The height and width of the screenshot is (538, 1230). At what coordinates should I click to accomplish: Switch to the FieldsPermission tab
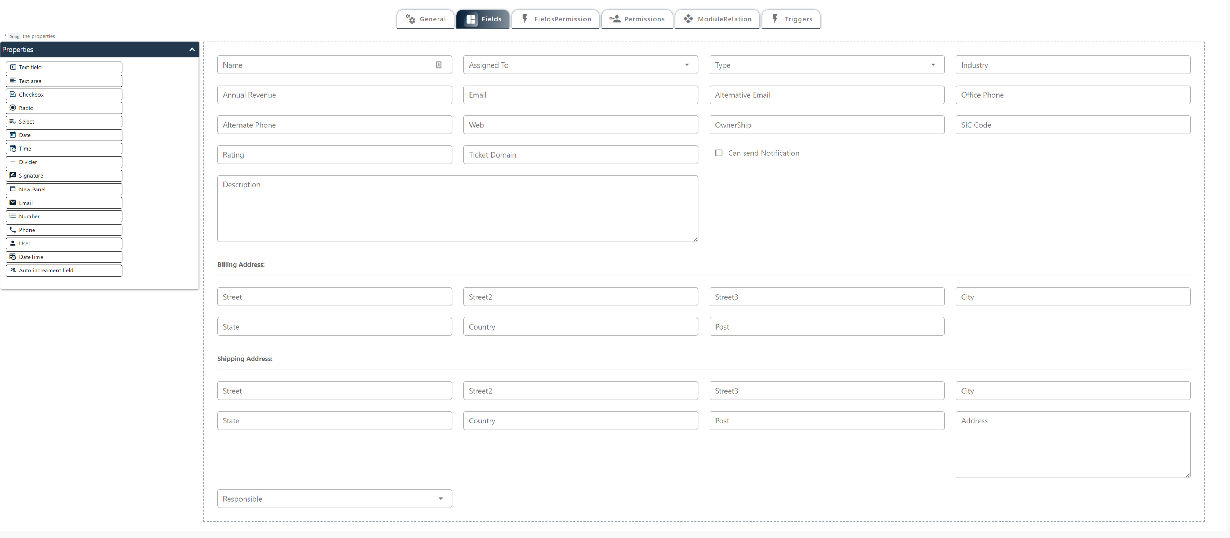pos(556,19)
